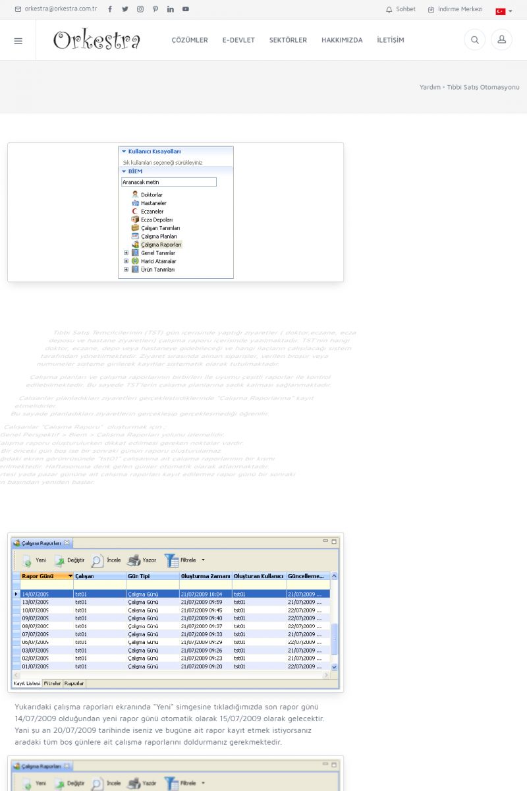
Task: Open the SEKTÖRLER menu item
Action: (x=288, y=40)
